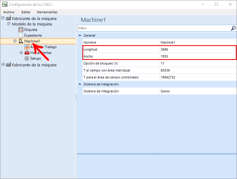Click the Sistema de Integración value Genio
The width and height of the screenshot is (237, 179).
click(198, 91)
